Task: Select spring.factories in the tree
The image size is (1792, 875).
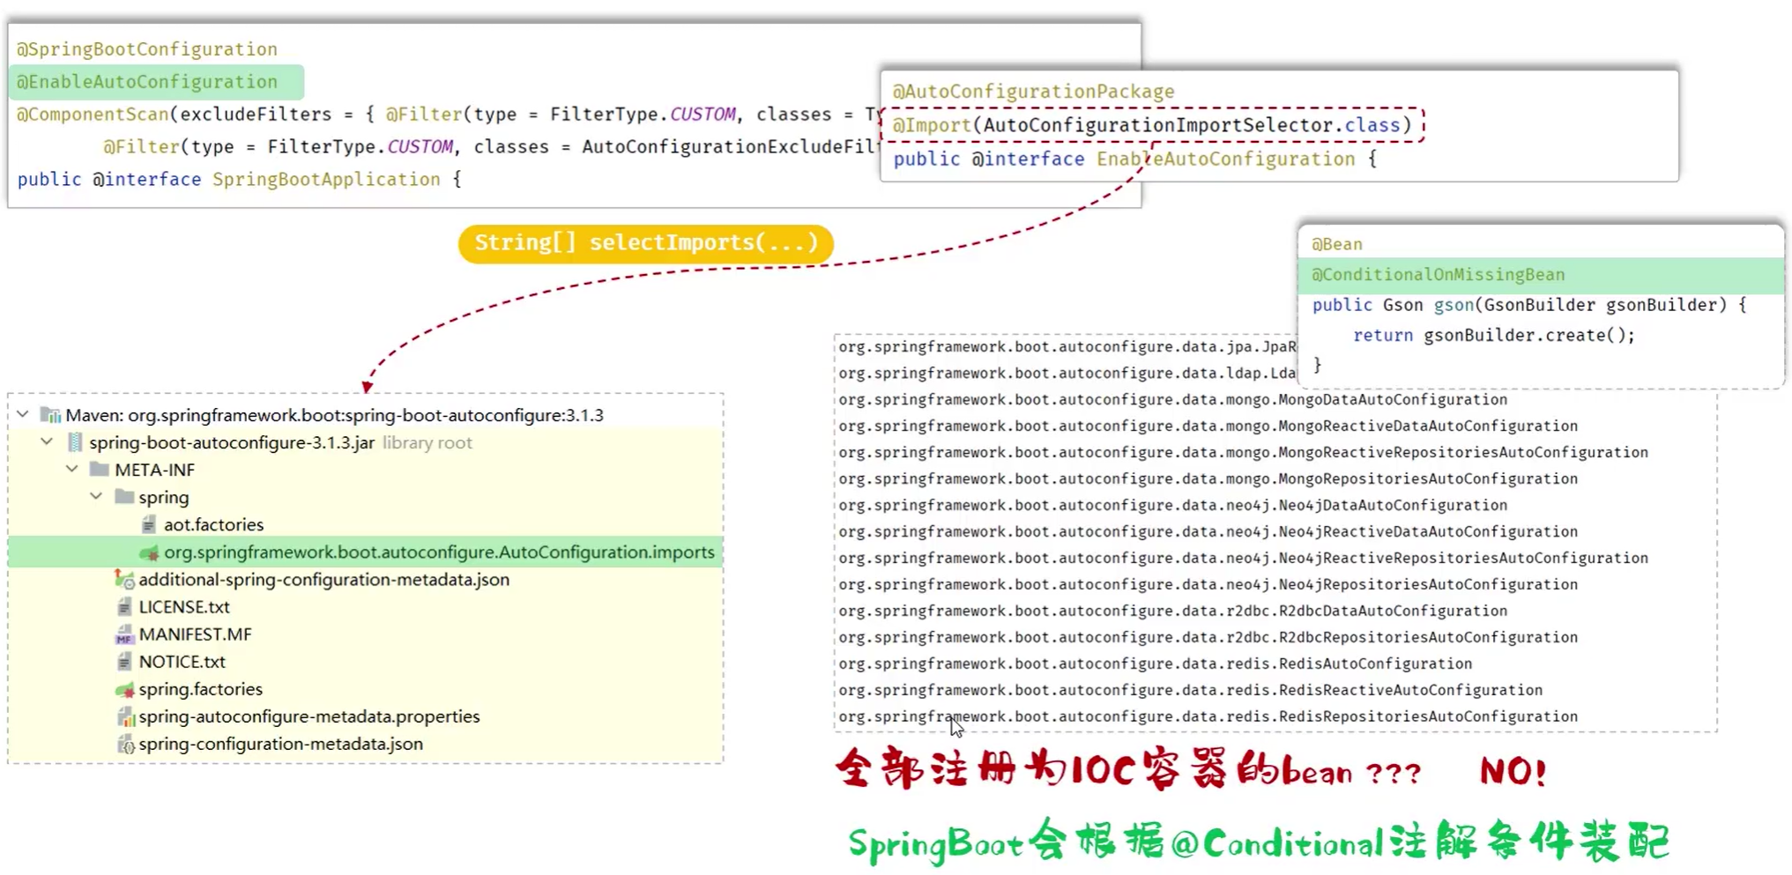Action: [x=200, y=688]
